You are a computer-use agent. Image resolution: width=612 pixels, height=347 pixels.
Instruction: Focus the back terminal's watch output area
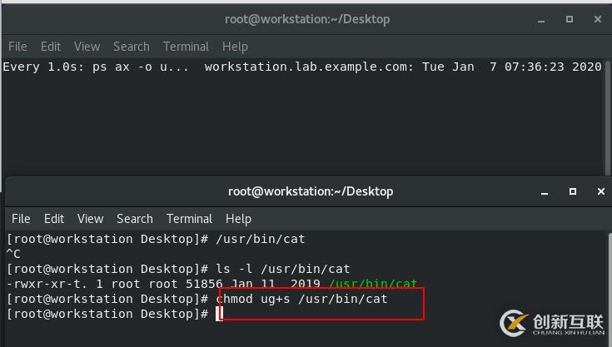pyautogui.click(x=300, y=116)
